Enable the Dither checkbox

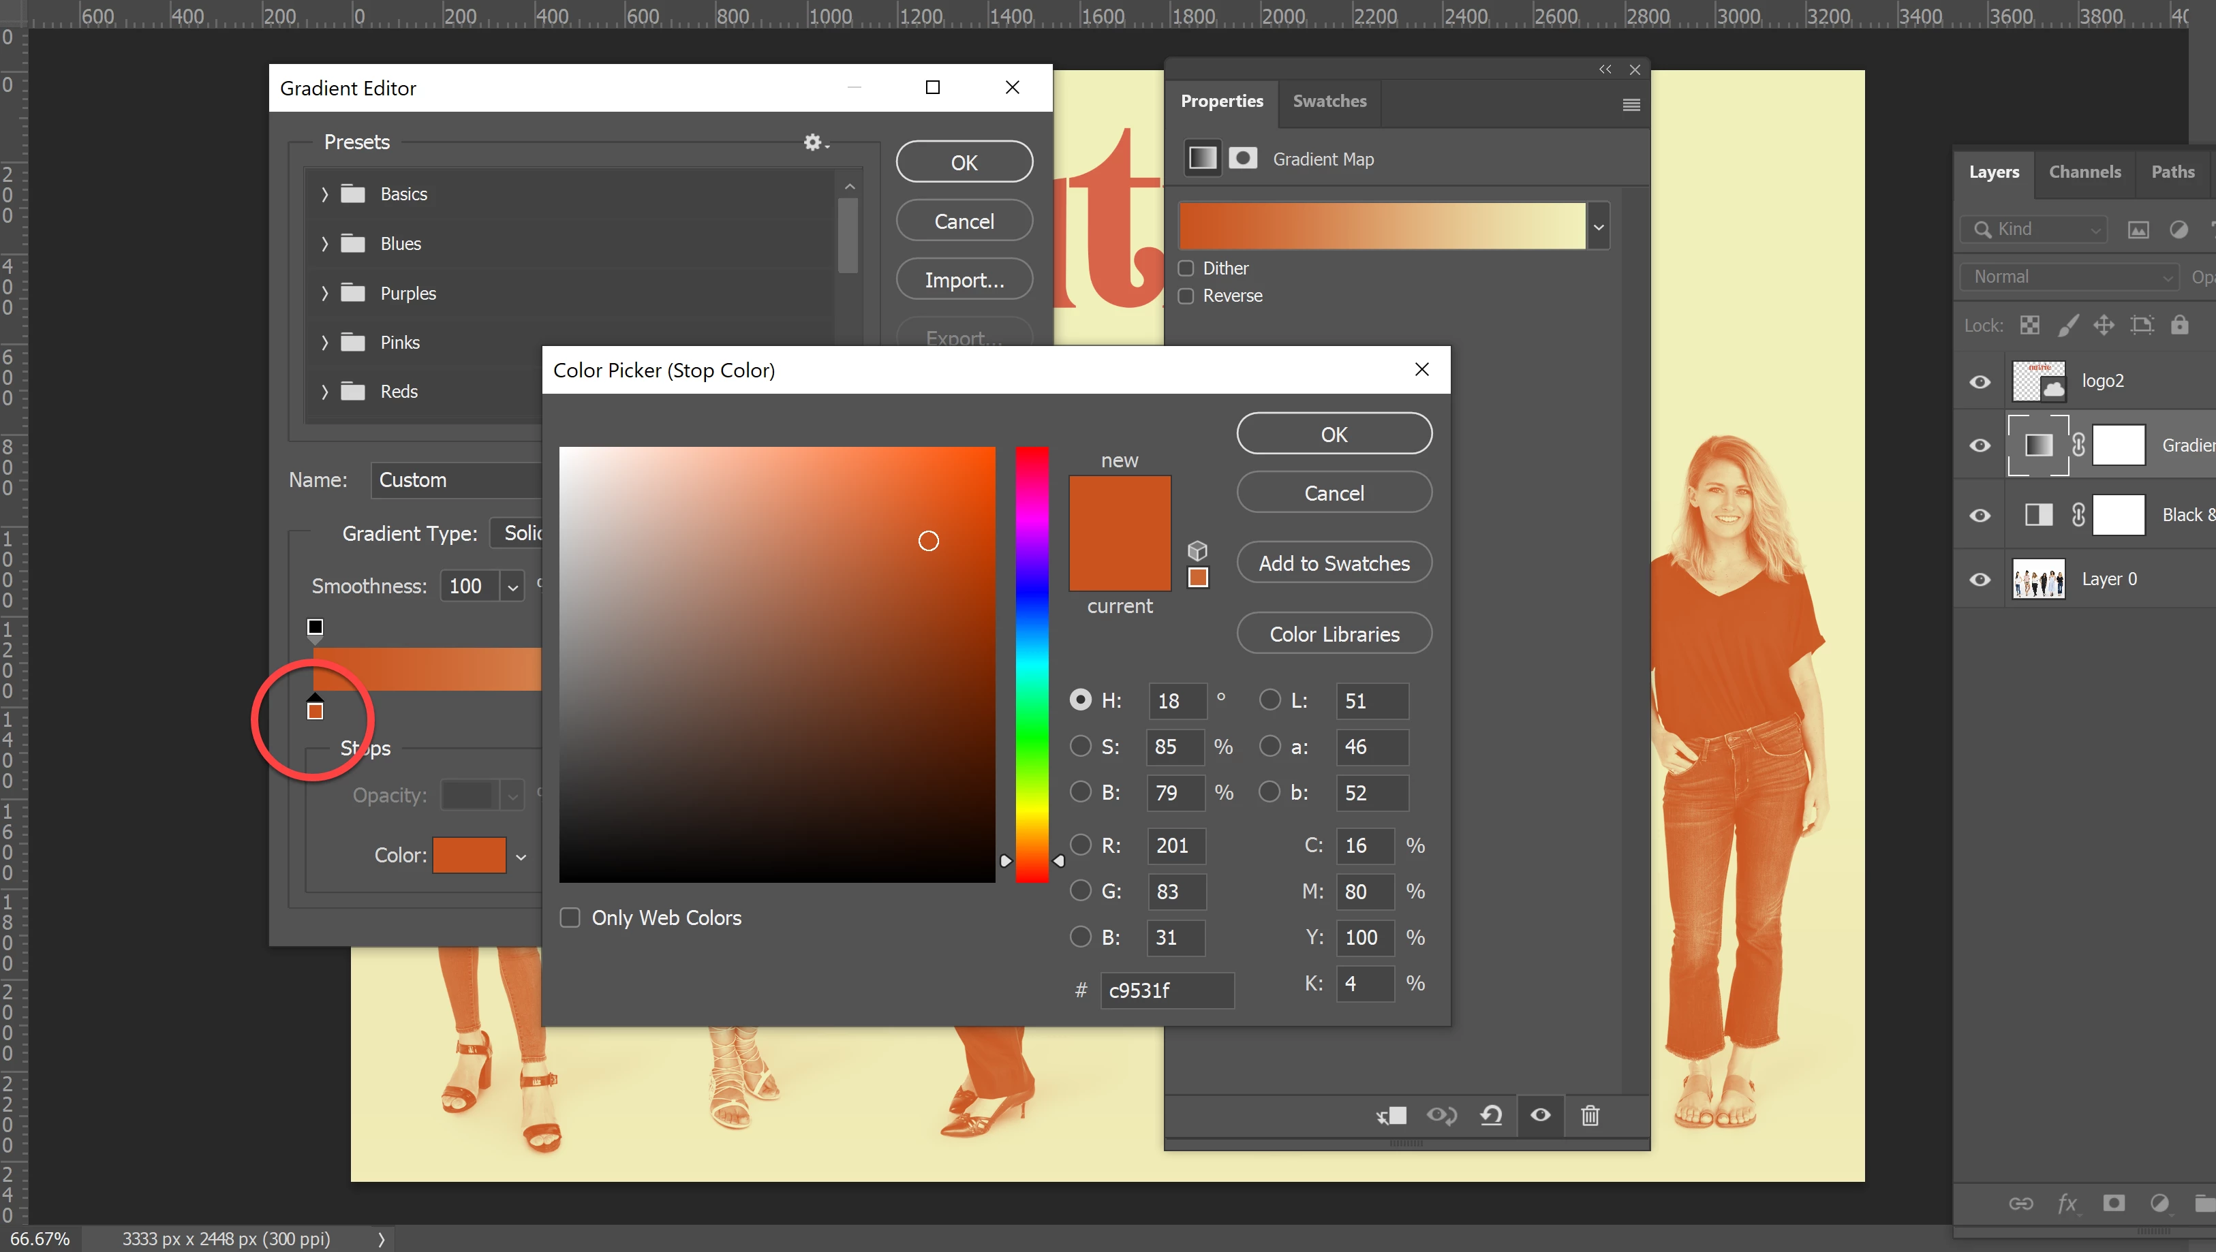click(x=1186, y=268)
